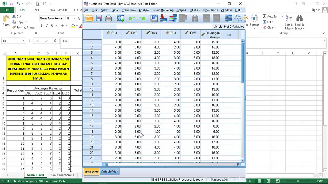Open the font size dropdown showing 12

(x=74, y=18)
